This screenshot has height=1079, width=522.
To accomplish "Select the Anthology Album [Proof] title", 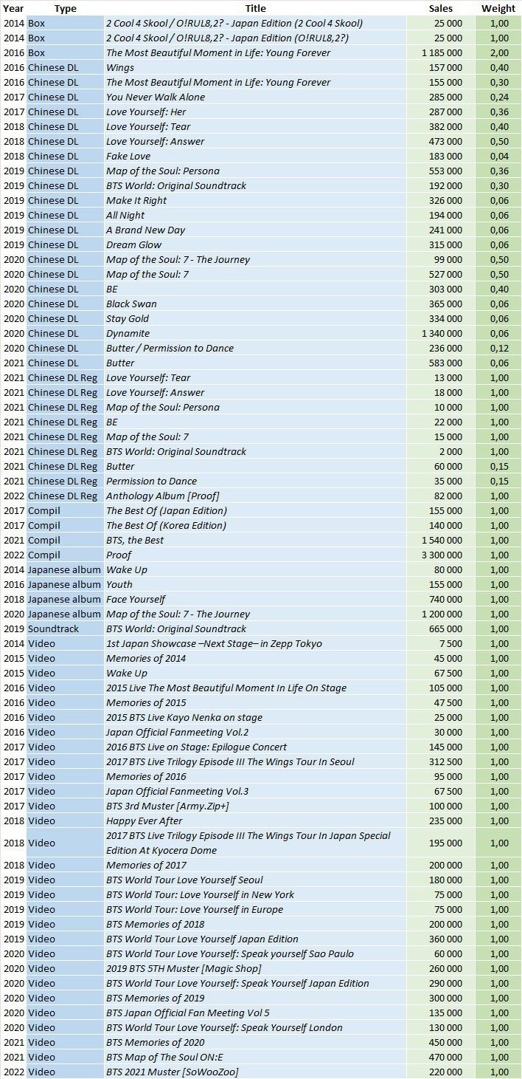I will [163, 496].
